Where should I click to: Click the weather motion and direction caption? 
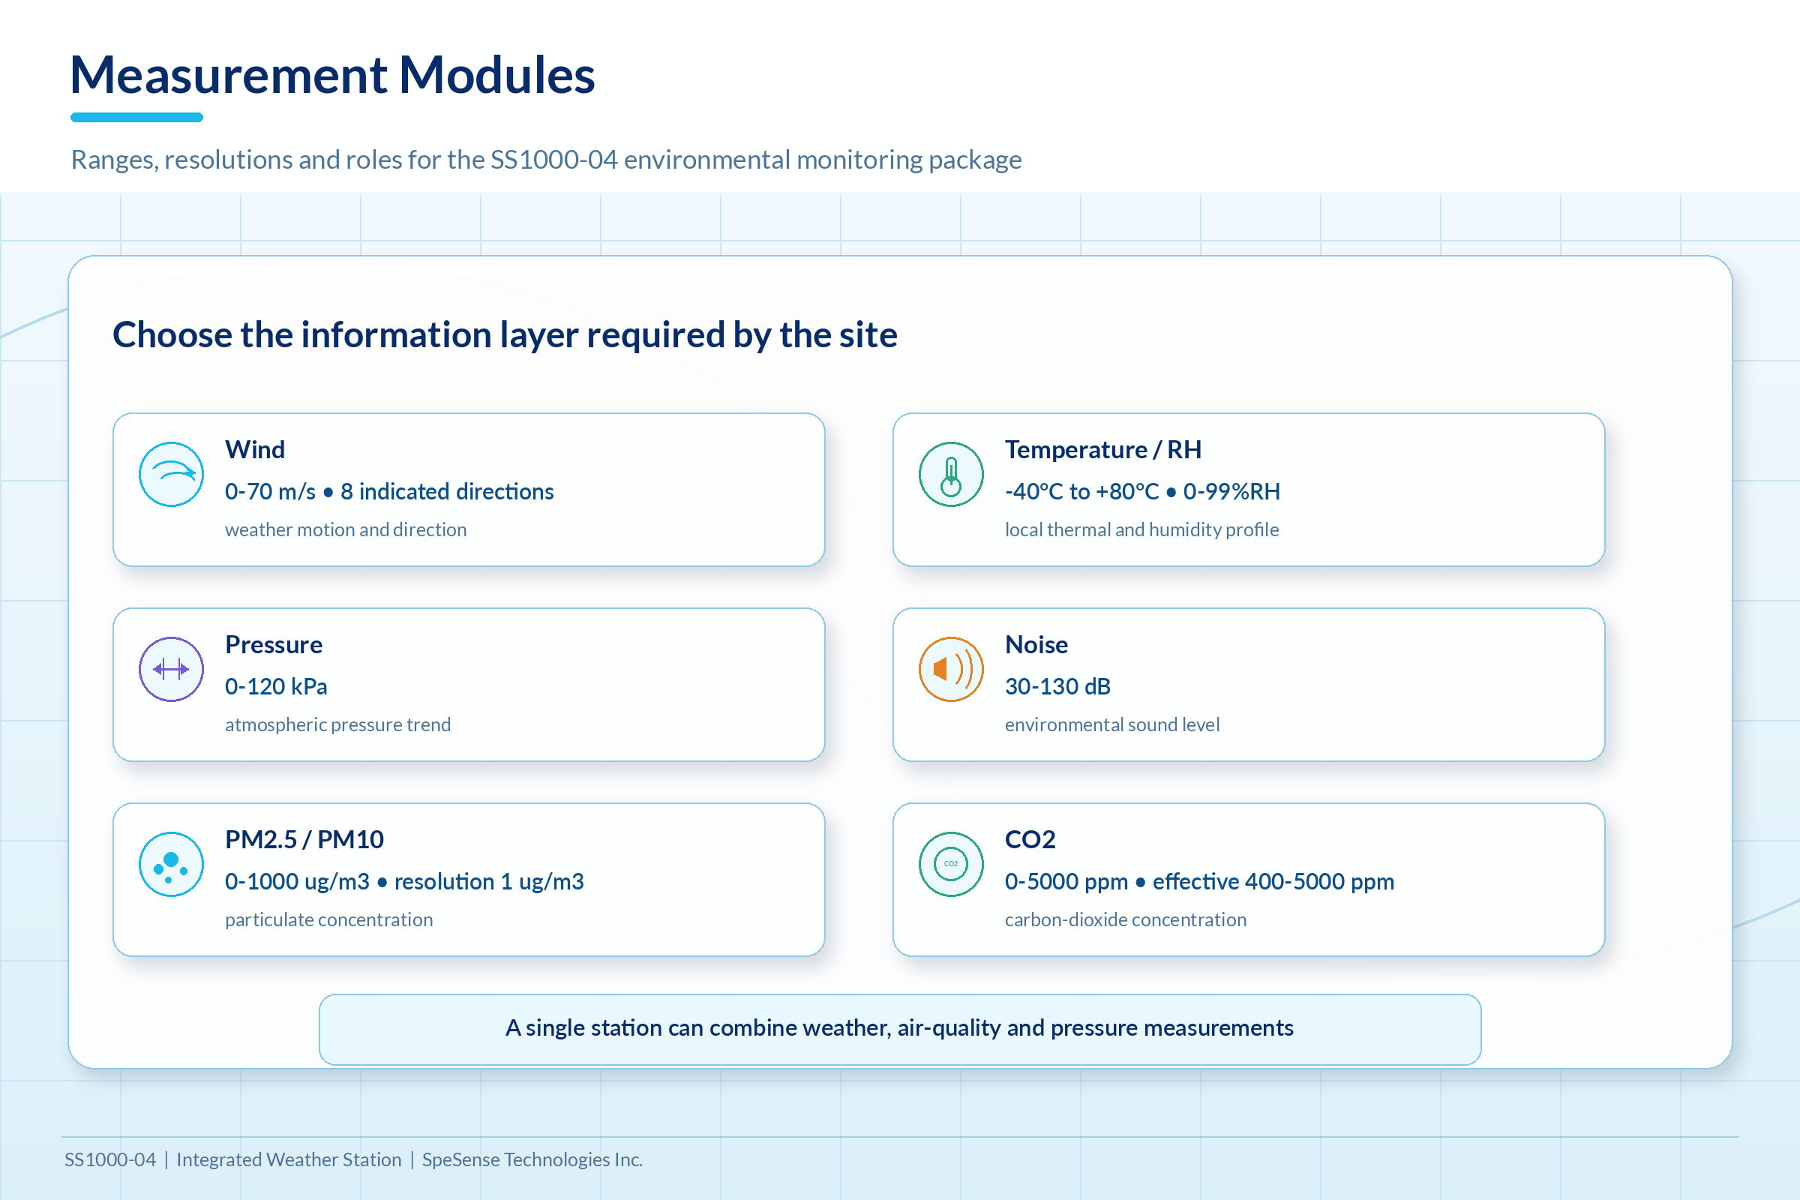(x=345, y=529)
